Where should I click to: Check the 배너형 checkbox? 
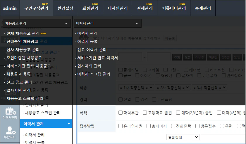click(186, 70)
